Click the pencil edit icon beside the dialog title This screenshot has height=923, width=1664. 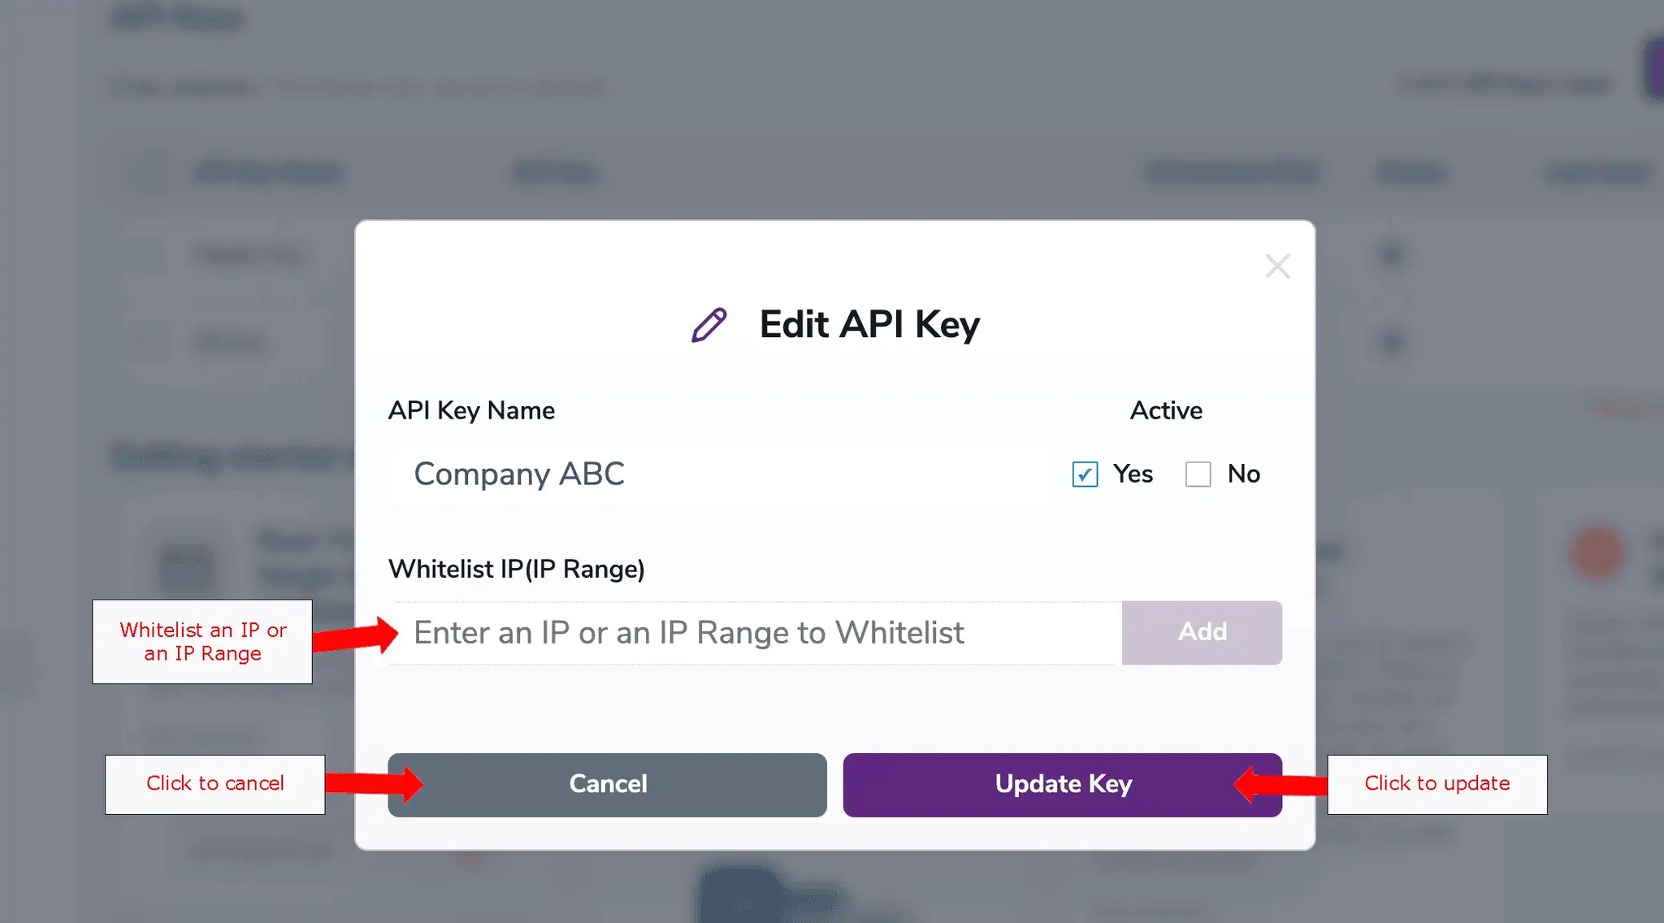tap(708, 323)
